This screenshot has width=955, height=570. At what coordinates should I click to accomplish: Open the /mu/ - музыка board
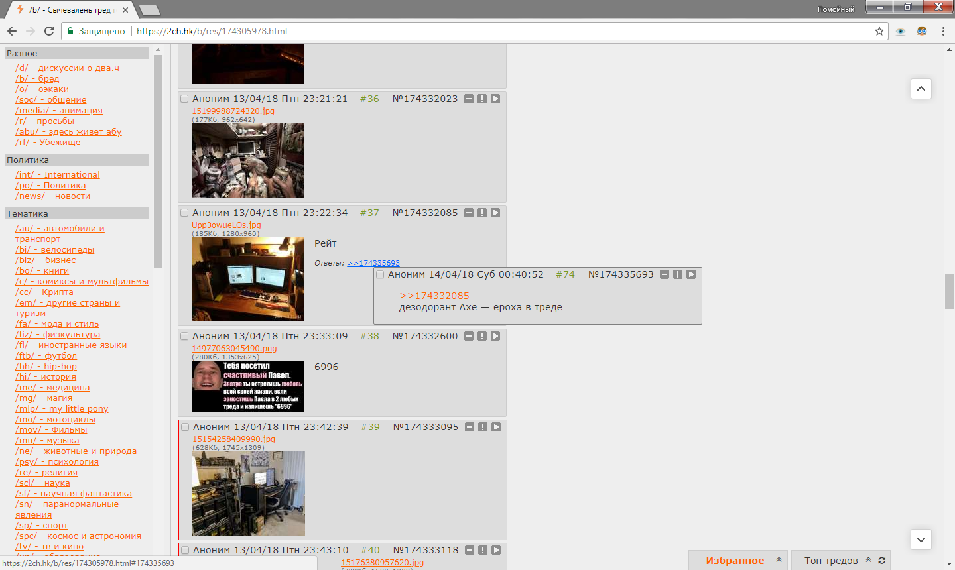pos(47,440)
